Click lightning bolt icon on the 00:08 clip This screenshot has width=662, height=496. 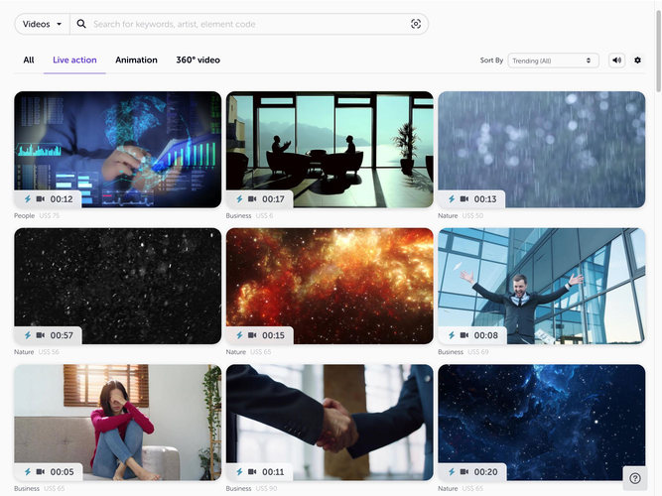tap(451, 335)
